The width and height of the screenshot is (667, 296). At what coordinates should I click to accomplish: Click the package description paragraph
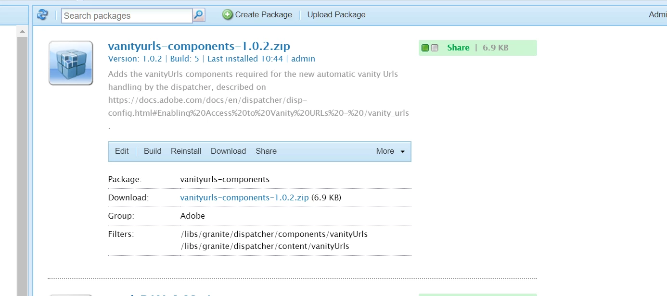pyautogui.click(x=258, y=100)
